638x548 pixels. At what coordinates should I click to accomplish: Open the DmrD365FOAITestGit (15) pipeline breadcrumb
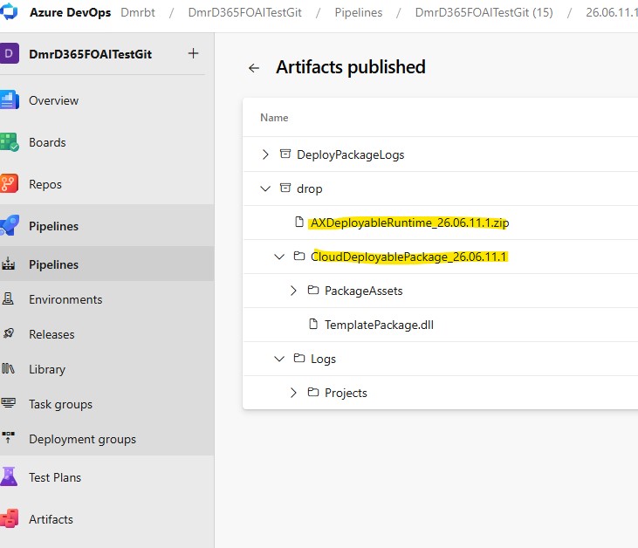(x=484, y=12)
